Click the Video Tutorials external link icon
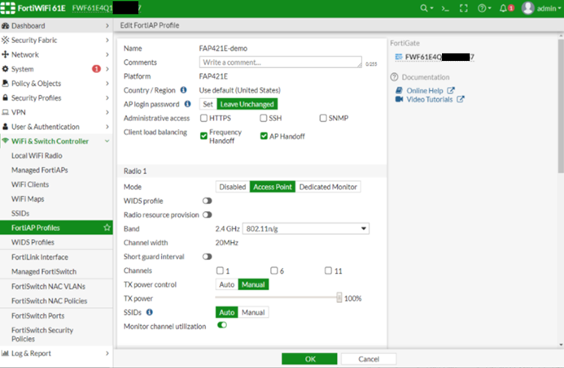 pos(461,99)
